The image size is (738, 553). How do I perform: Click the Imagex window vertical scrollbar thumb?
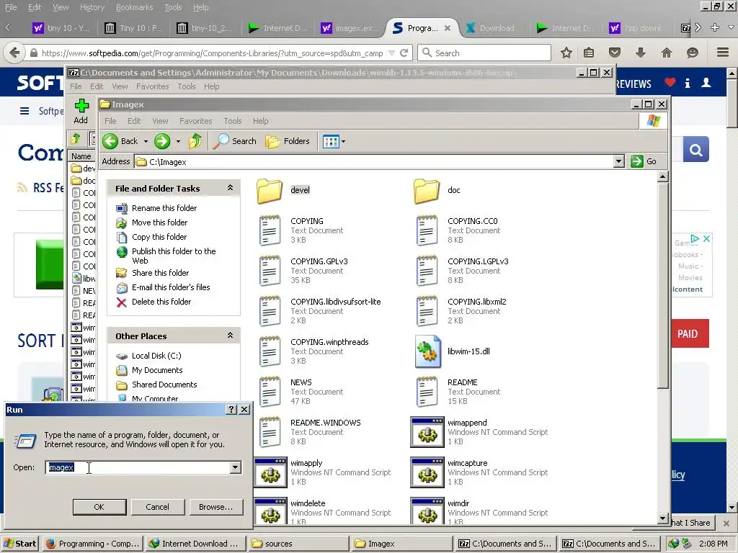pos(663,285)
